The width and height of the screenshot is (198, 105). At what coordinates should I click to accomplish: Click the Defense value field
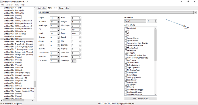[54, 38]
